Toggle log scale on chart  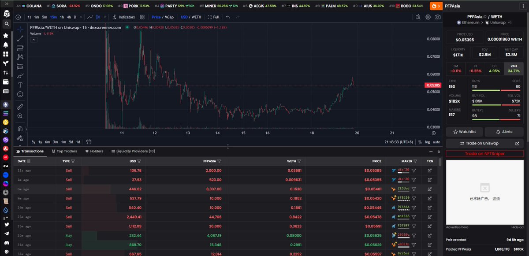coord(427,142)
